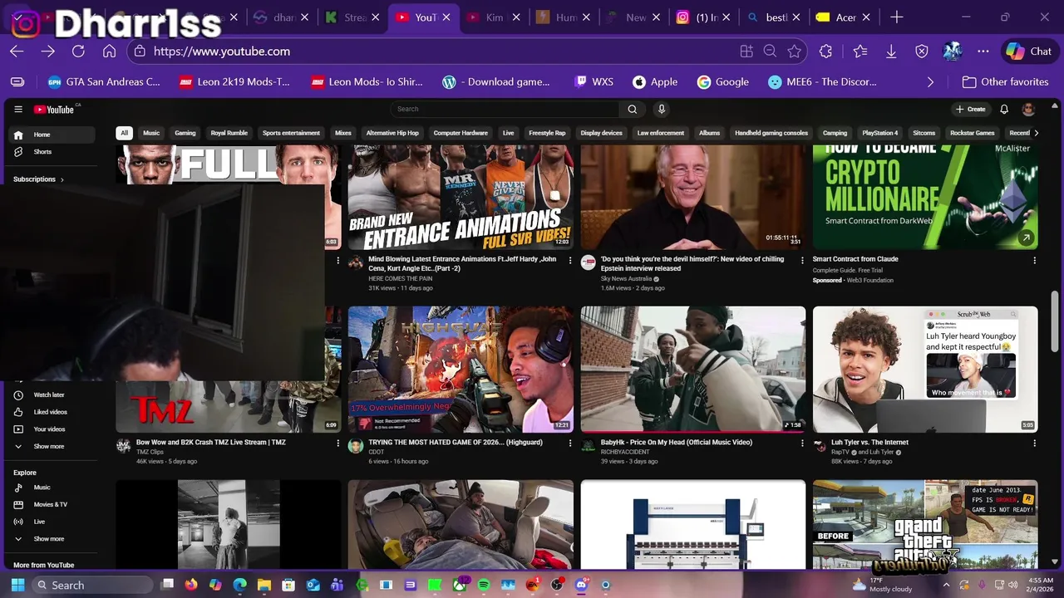Click the Create button
Screen dimensions: 1064x598
[x=970, y=109]
